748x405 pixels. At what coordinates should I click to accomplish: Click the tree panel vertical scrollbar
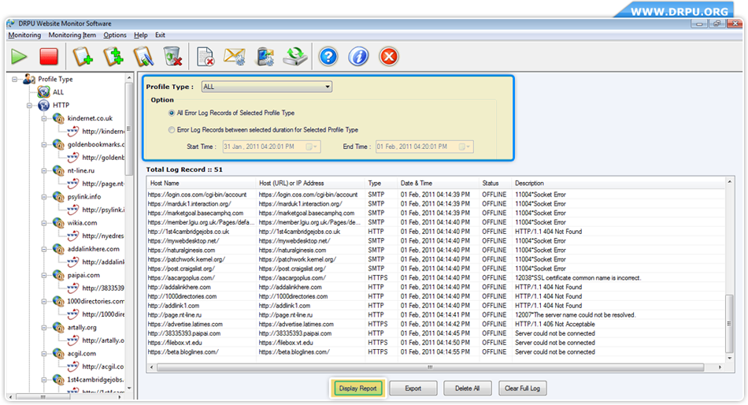pos(129,129)
